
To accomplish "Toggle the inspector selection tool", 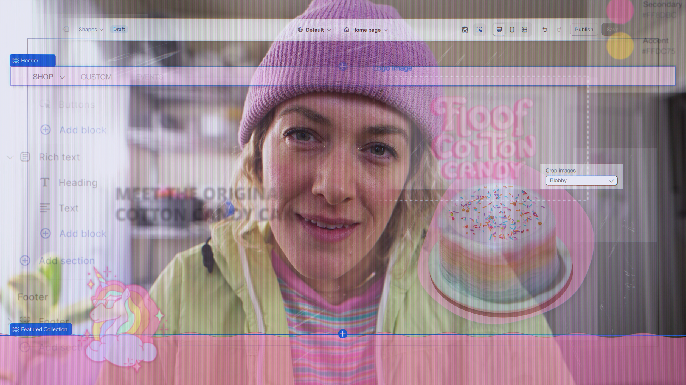I will (x=479, y=30).
